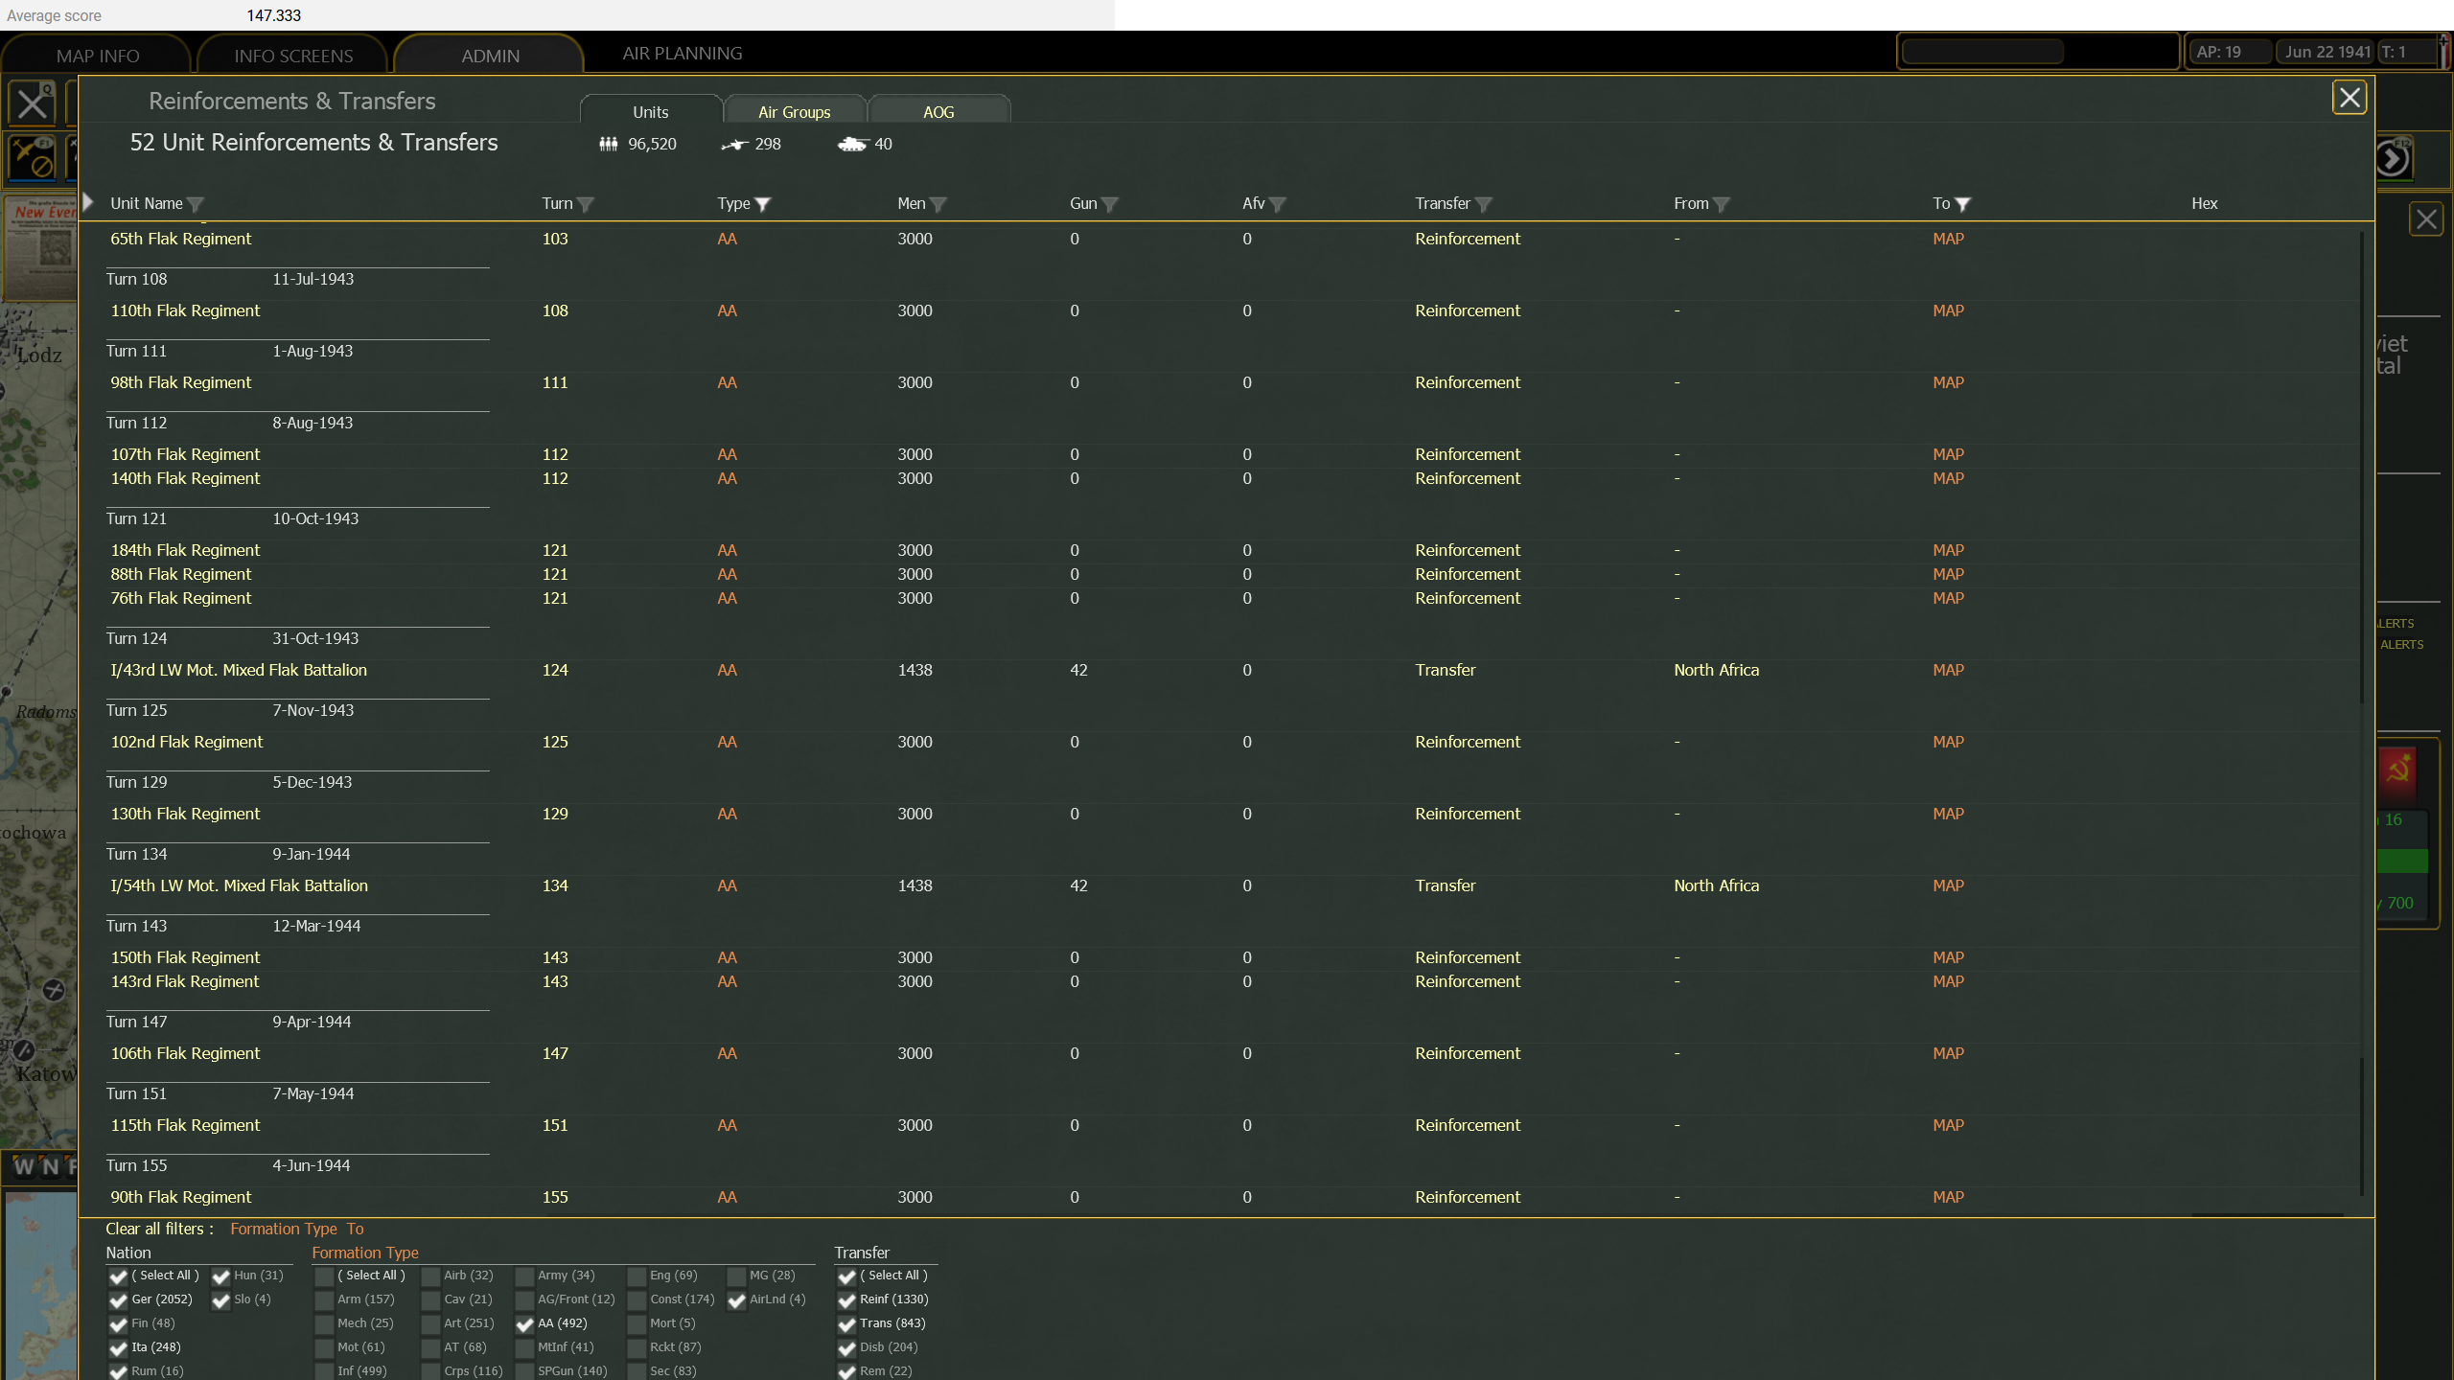Image resolution: width=2454 pixels, height=1380 pixels.
Task: Click the To column filter funnel
Action: 1963,204
